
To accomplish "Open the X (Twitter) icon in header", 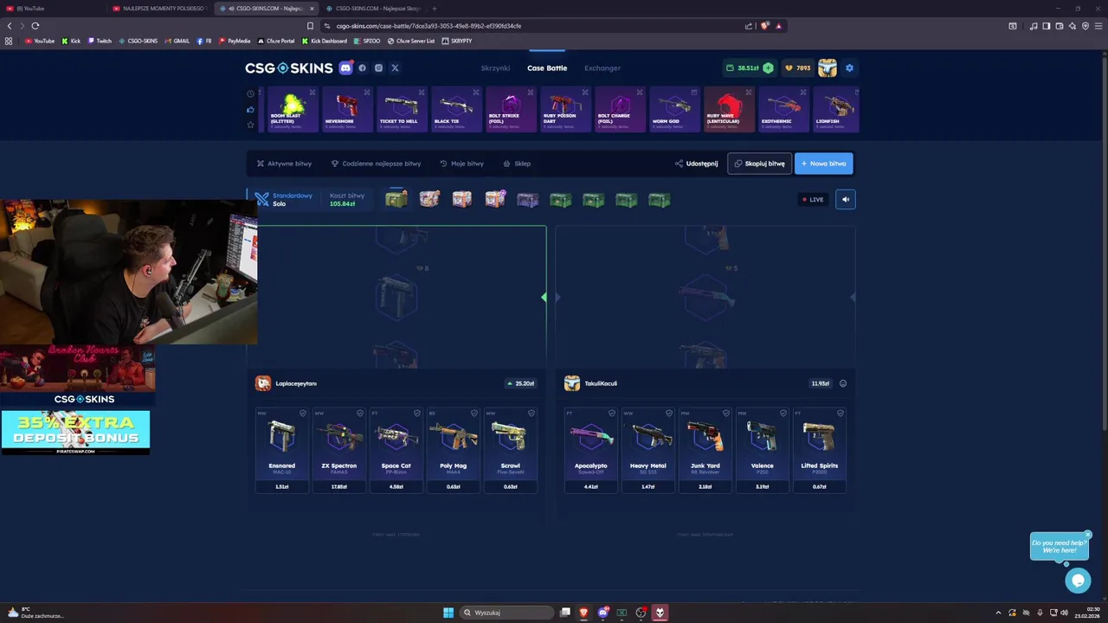I will [395, 67].
